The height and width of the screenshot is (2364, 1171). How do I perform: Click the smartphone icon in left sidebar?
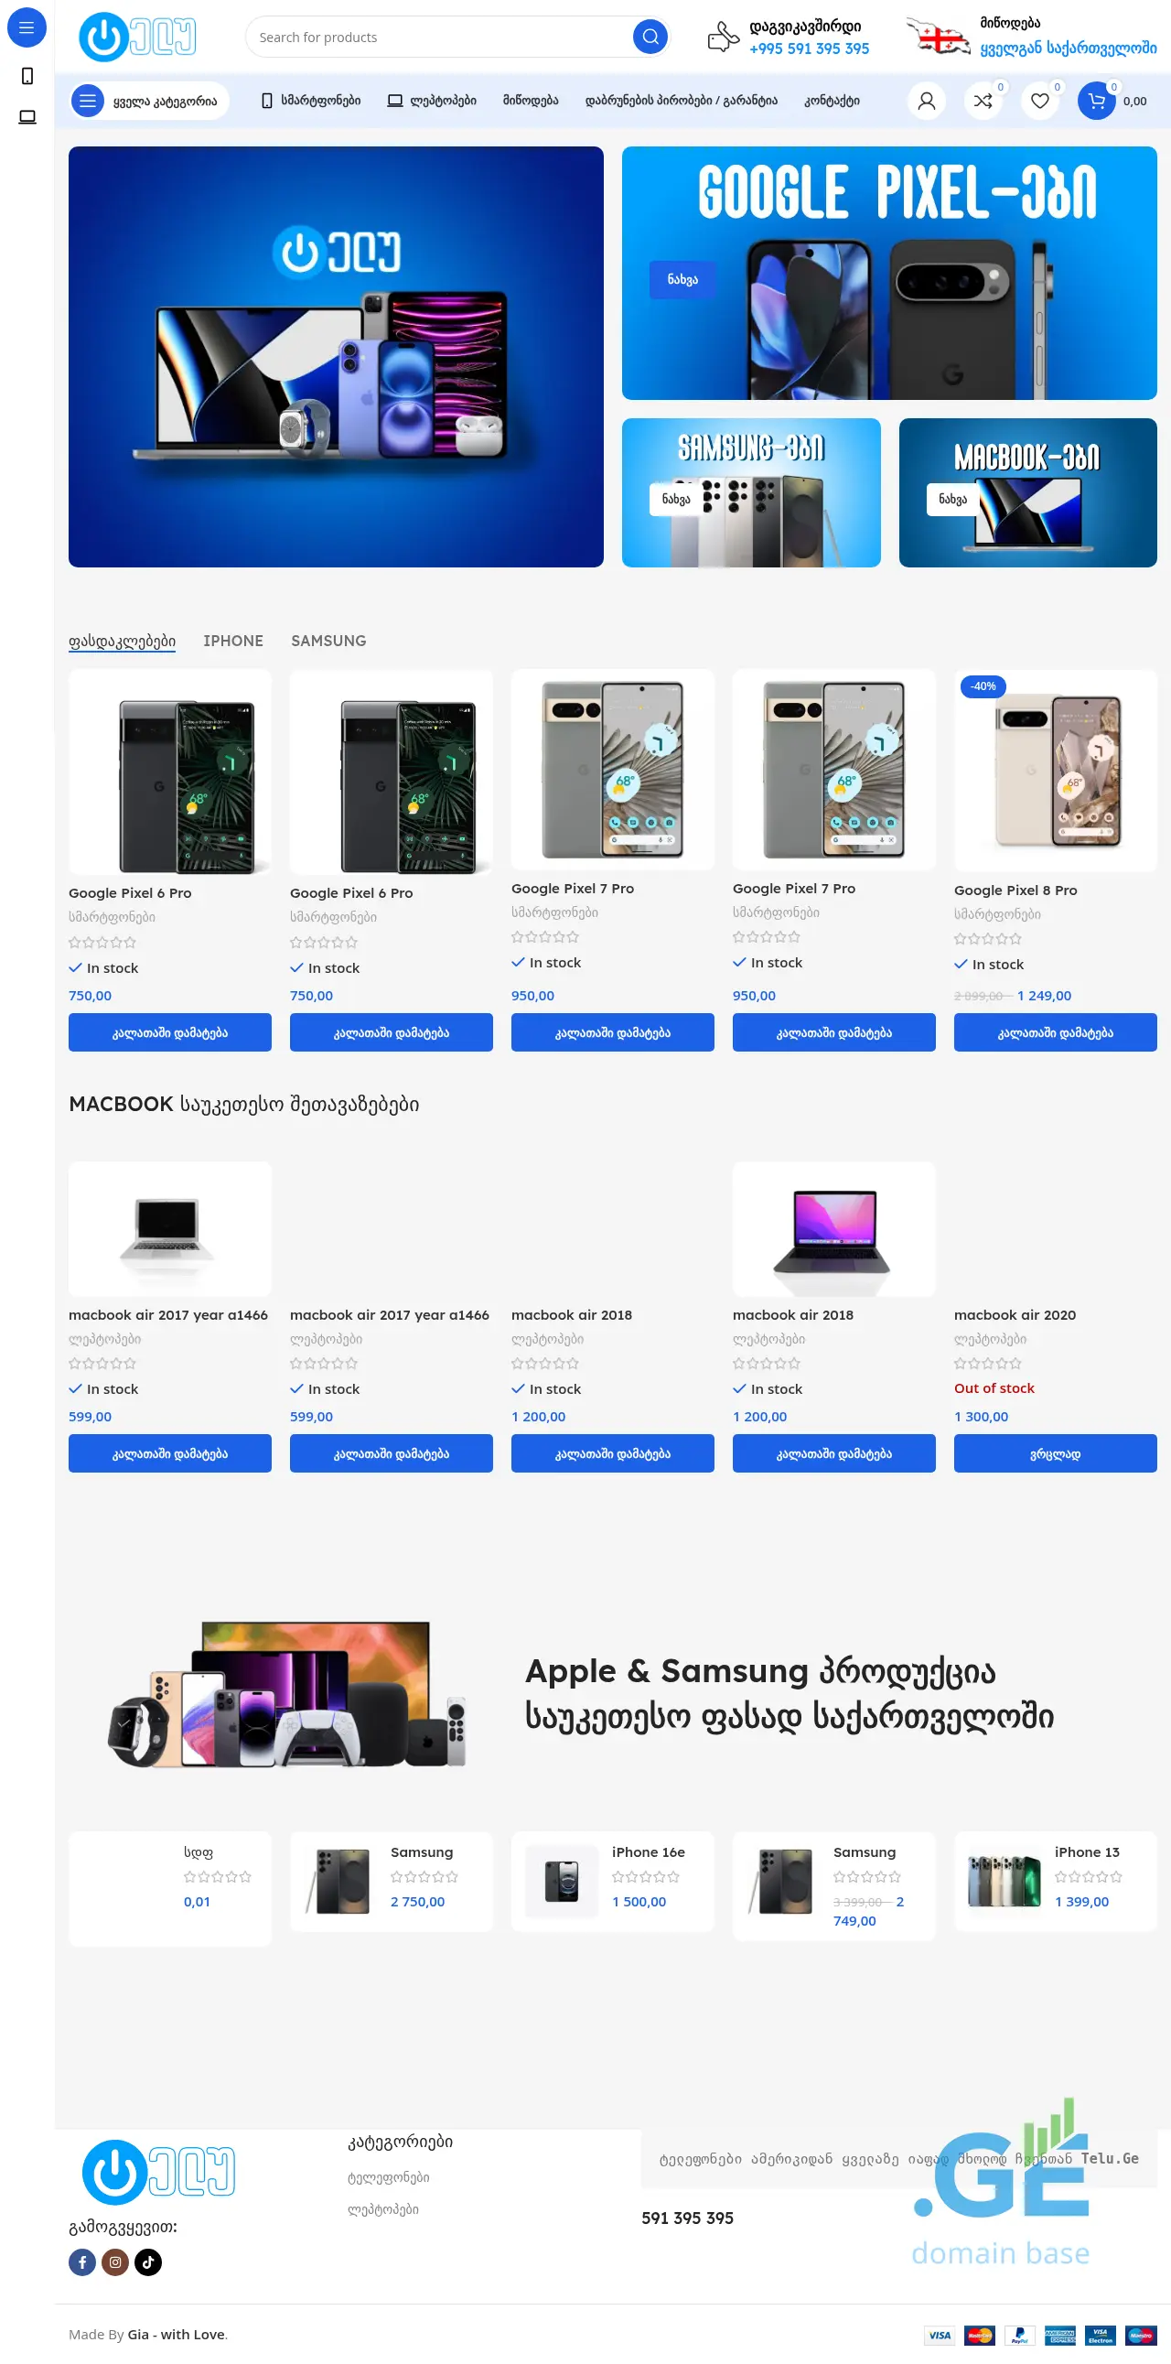27,76
